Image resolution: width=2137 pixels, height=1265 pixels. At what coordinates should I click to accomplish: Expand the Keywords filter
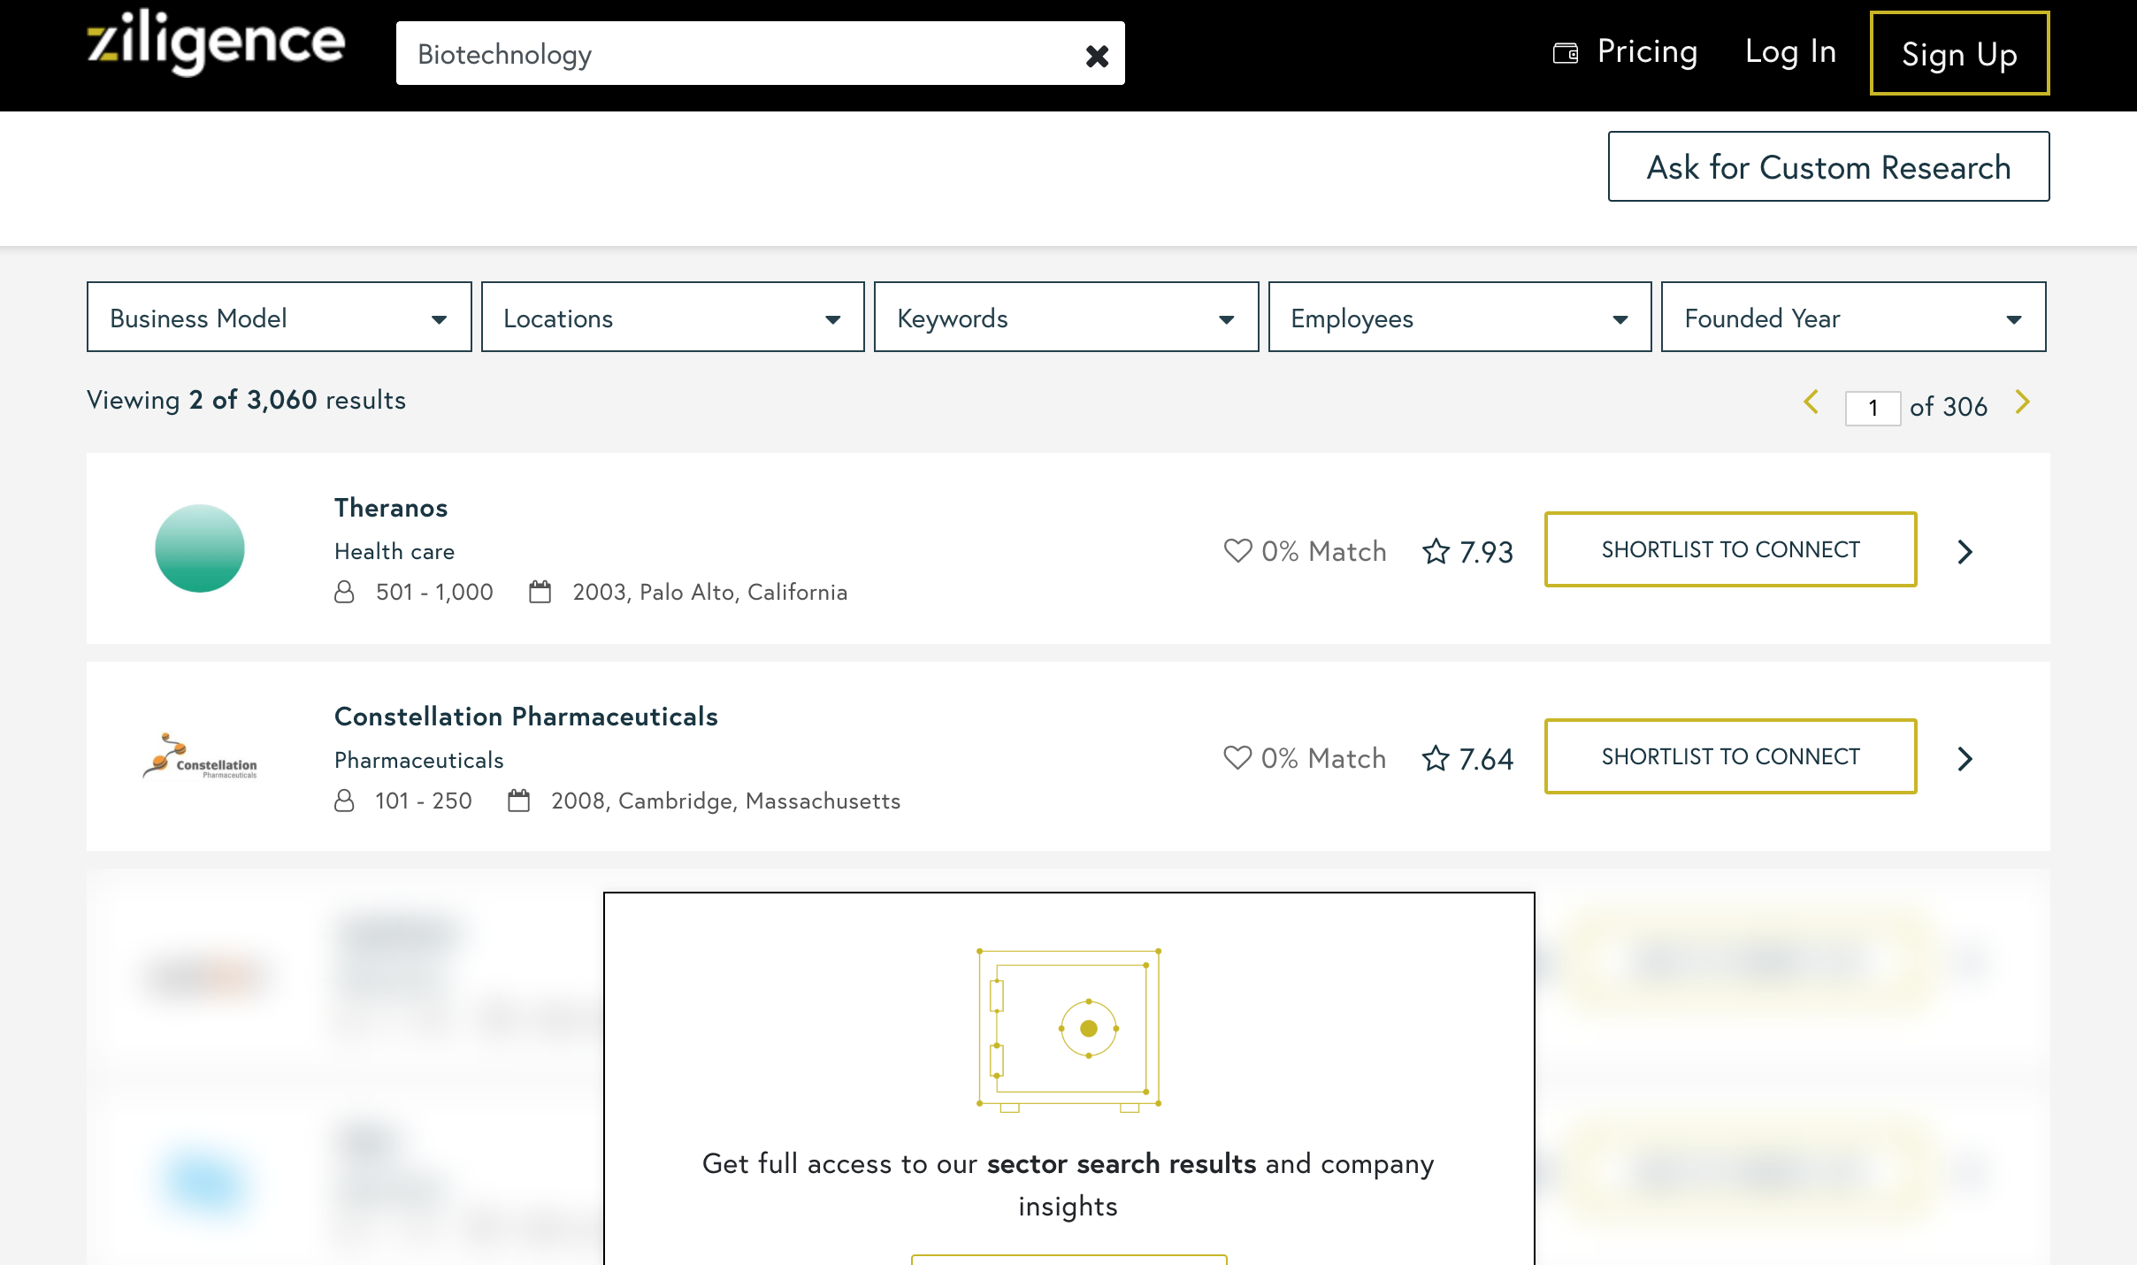pyautogui.click(x=1066, y=318)
